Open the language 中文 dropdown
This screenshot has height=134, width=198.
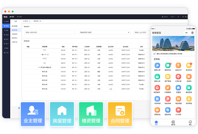173,16
